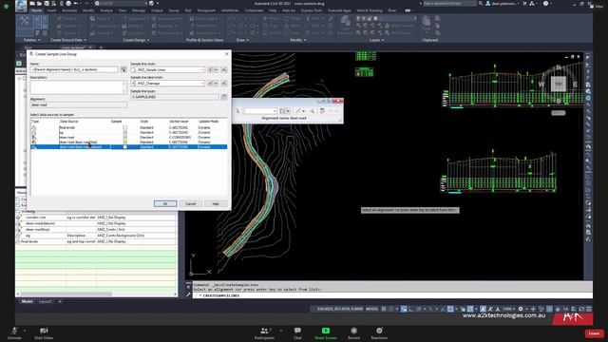Click the Unmute microphone icon in Zoom

pyautogui.click(x=14, y=331)
